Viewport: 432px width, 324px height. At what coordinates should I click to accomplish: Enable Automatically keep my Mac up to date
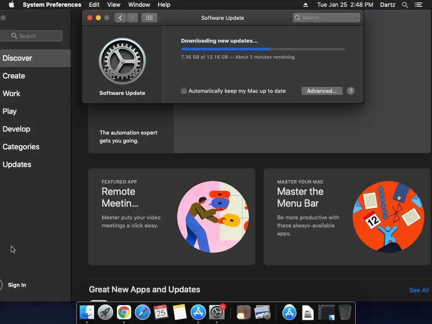[184, 91]
